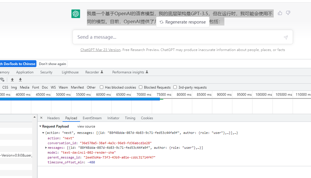Collapse the Request Payload section
This screenshot has height=178, width=311.
(40, 126)
